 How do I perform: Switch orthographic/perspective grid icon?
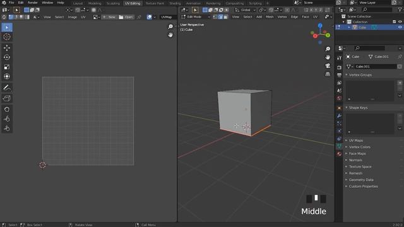pos(328,74)
